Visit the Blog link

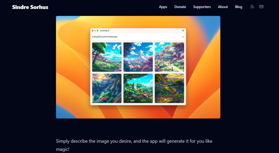(x=238, y=7)
